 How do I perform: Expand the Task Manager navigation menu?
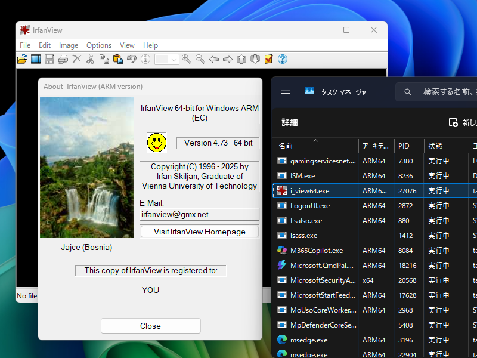click(x=286, y=91)
